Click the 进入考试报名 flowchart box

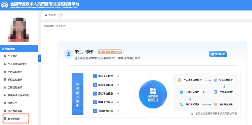pyautogui.click(x=223, y=104)
